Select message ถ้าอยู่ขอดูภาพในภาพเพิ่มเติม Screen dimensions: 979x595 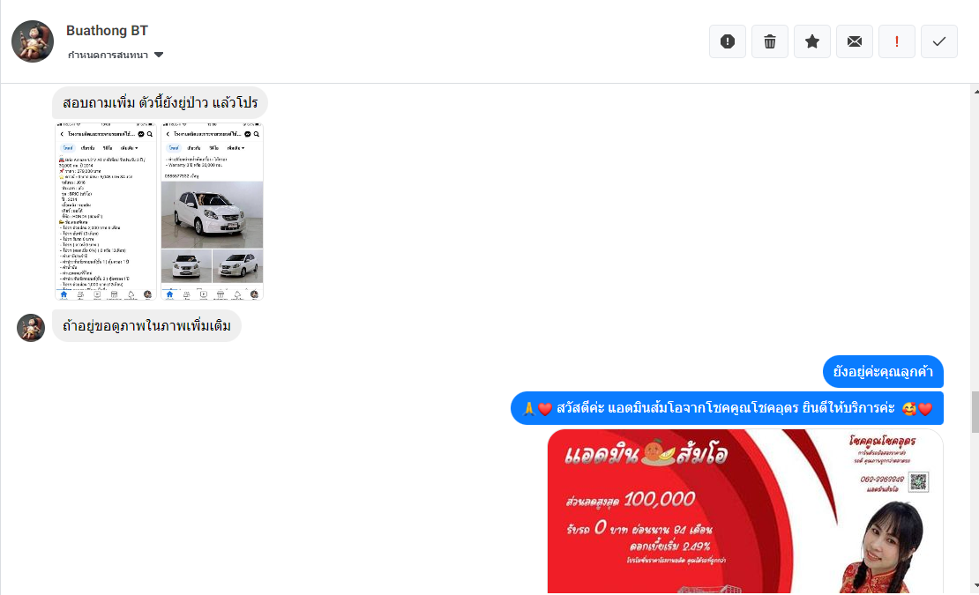click(146, 325)
